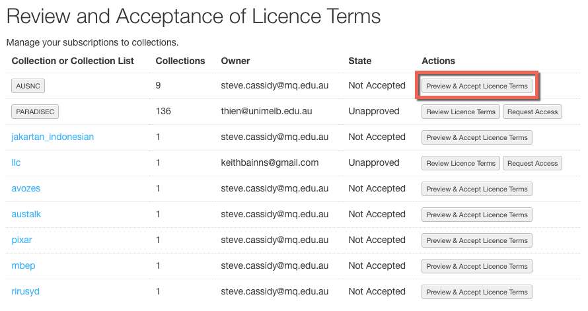Image resolution: width=588 pixels, height=311 pixels.
Task: Preview & accept licence terms for jakartan_indonesian
Action: (x=476, y=137)
